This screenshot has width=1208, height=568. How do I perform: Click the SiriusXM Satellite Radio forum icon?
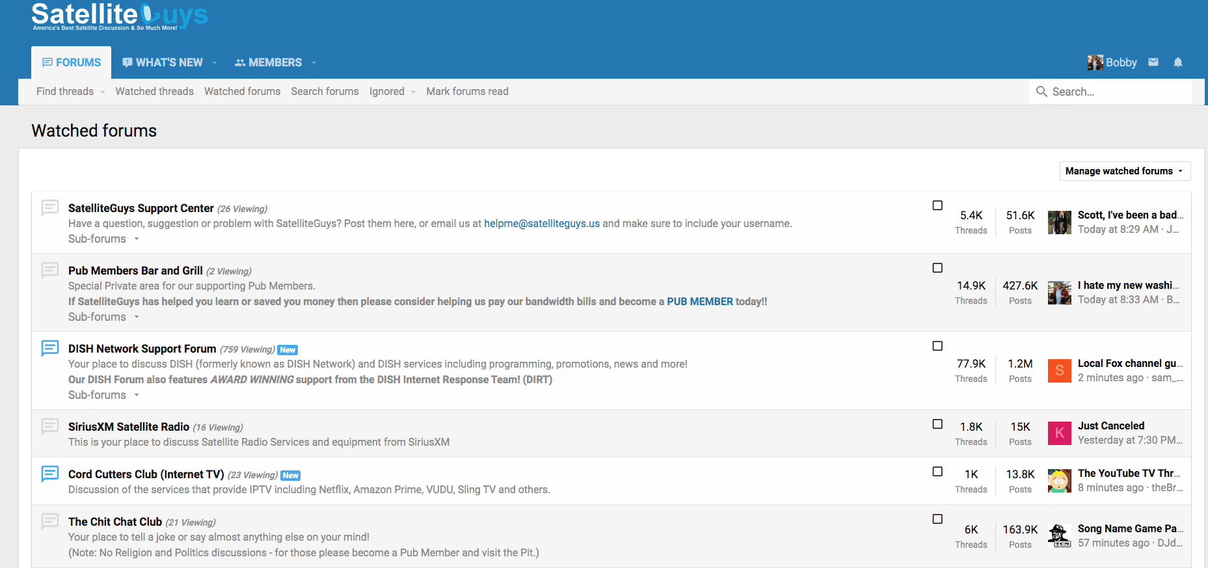click(50, 426)
